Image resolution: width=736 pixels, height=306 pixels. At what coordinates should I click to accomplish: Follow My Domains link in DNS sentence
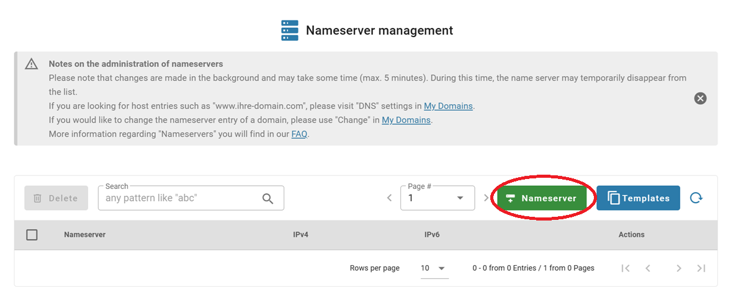point(448,106)
